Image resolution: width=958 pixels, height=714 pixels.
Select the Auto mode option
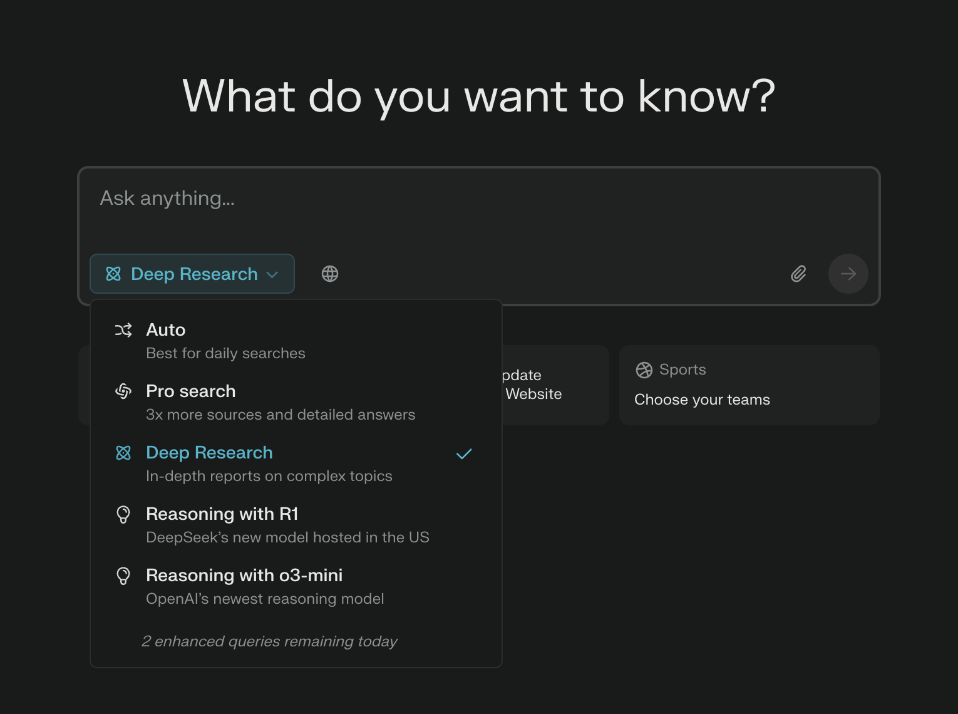click(296, 341)
